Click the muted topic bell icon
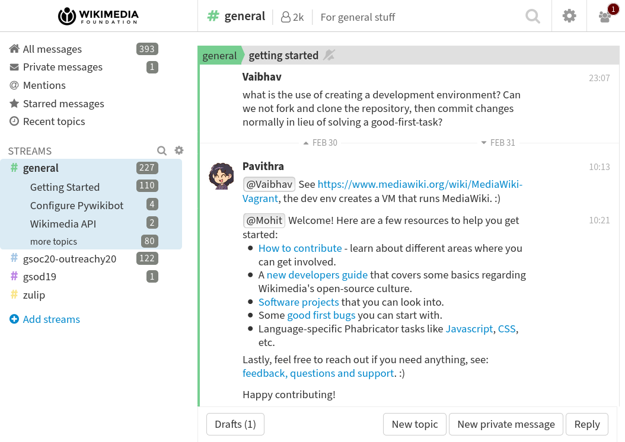Image resolution: width=625 pixels, height=442 pixels. 329,55
